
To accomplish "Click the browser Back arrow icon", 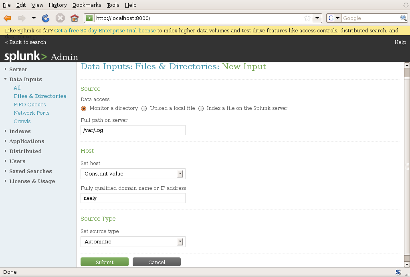I will tap(7, 18).
